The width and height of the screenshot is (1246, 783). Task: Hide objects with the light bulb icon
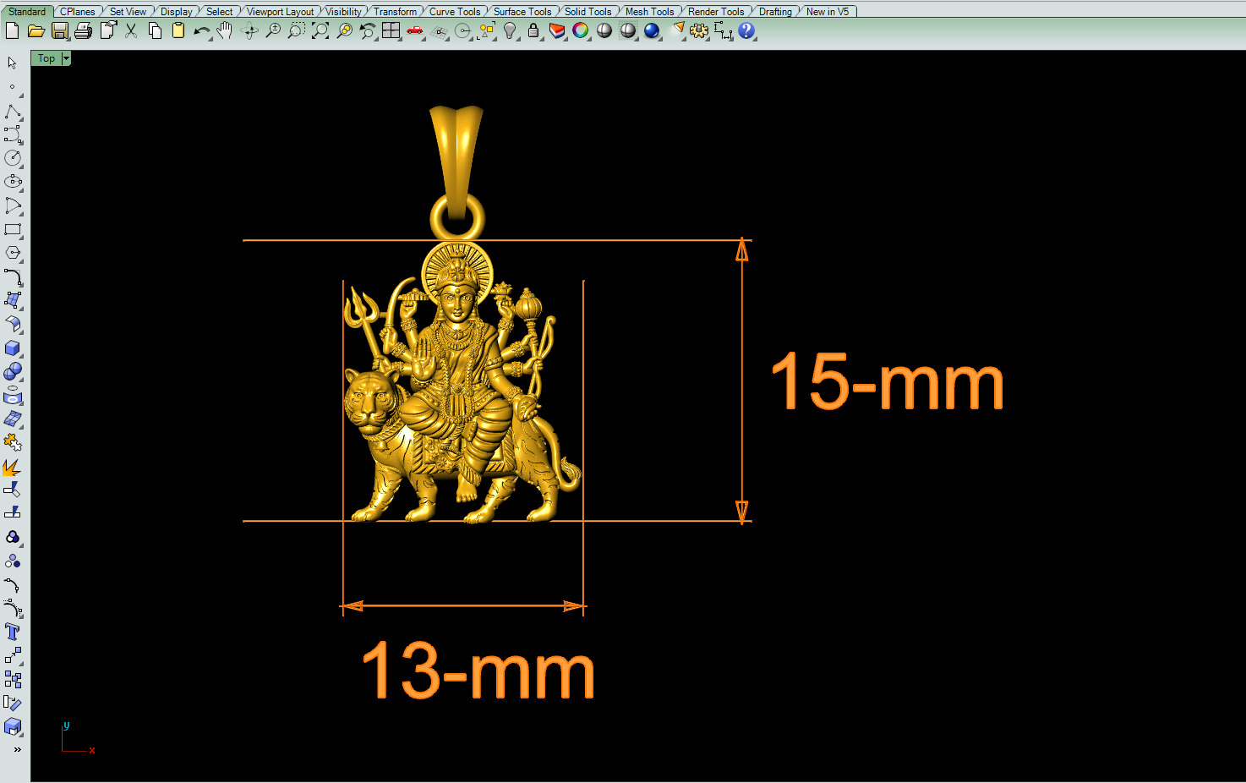[510, 30]
